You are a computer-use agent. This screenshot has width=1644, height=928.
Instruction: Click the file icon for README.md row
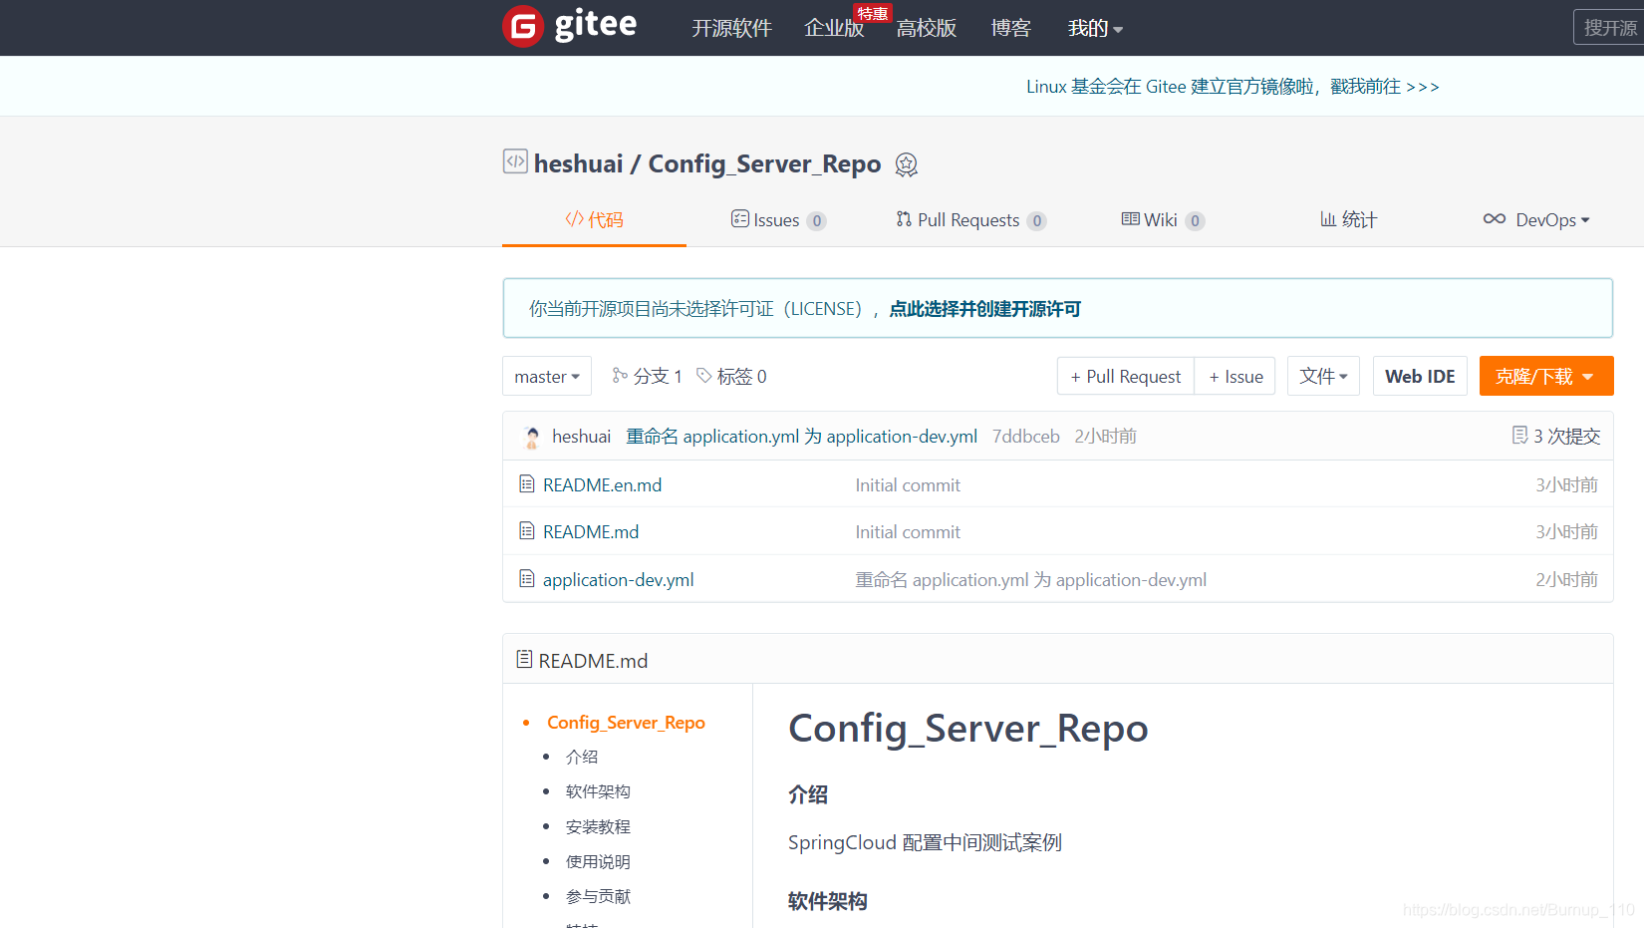coord(527,531)
